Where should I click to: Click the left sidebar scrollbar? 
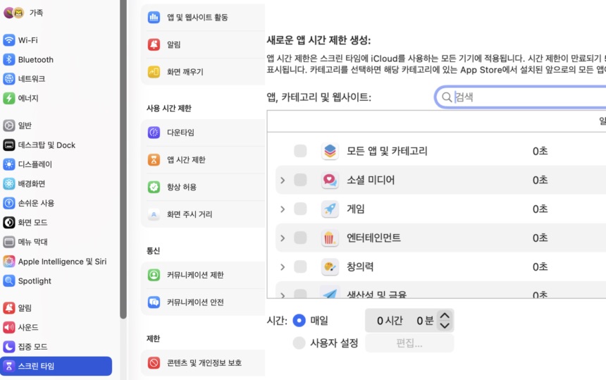(x=123, y=159)
